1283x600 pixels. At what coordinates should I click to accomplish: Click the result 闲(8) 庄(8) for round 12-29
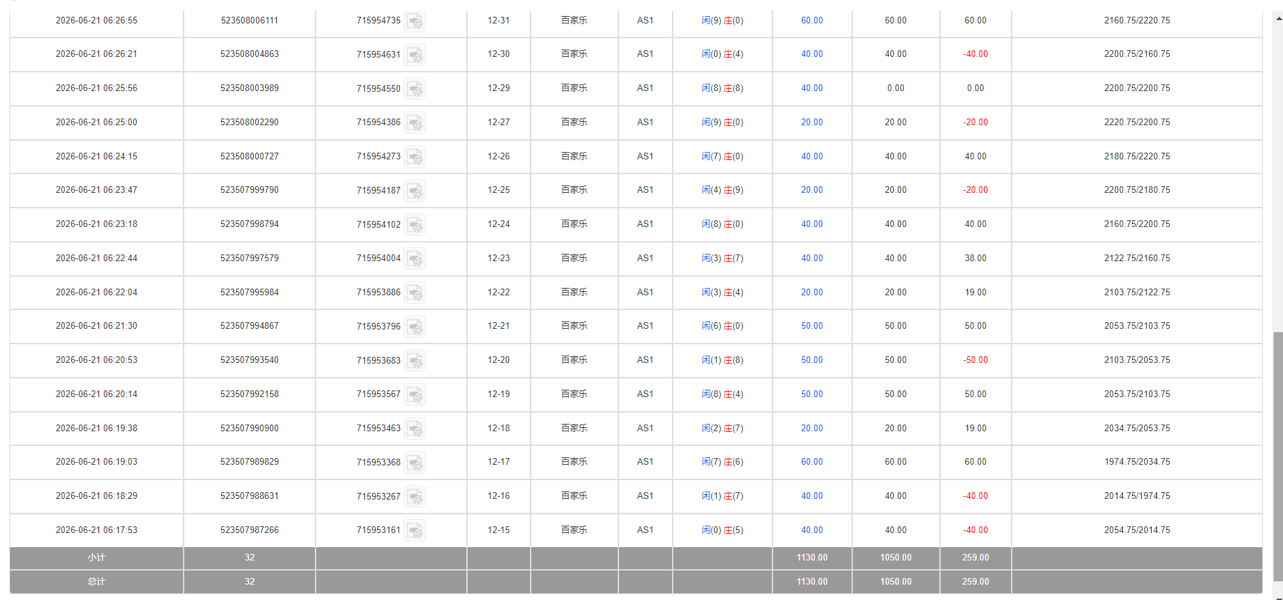click(722, 88)
